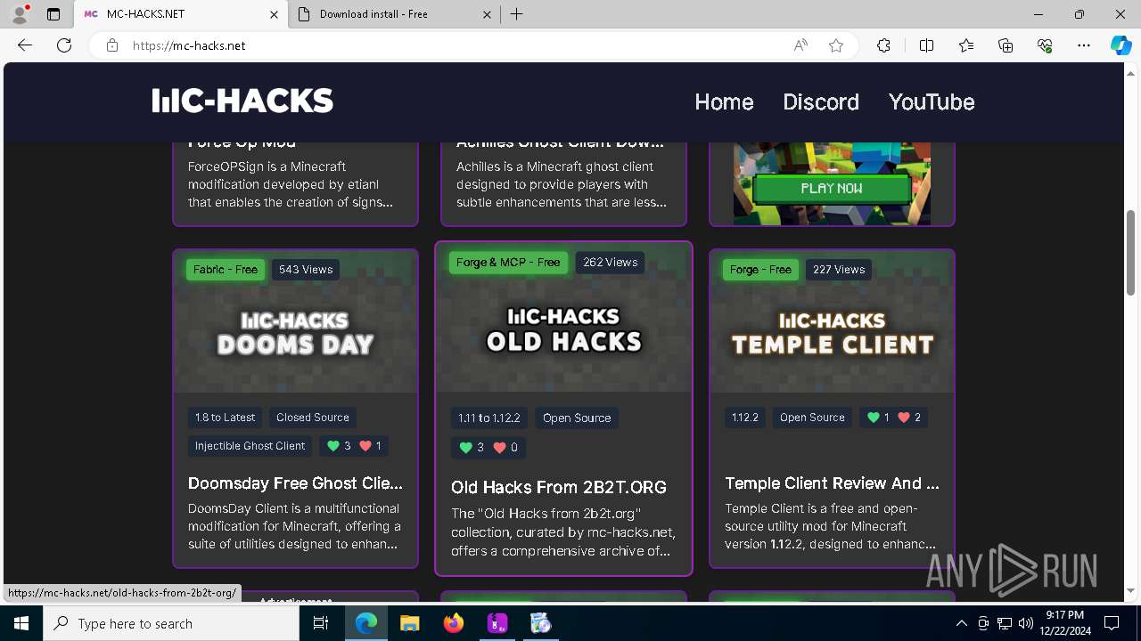Click the Home navigation link

pos(724,101)
